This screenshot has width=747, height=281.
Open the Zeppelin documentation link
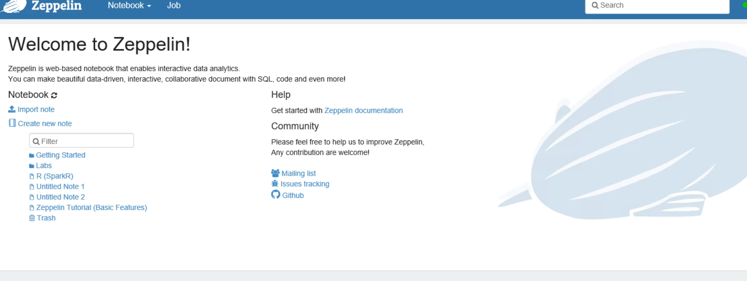[363, 111]
